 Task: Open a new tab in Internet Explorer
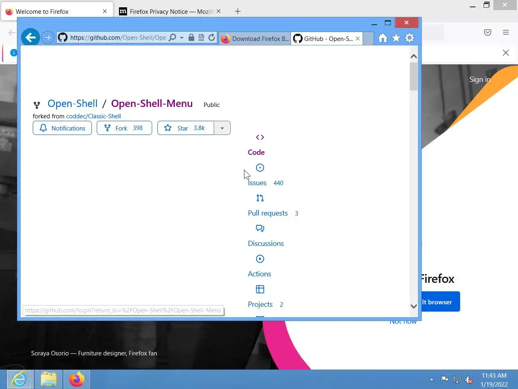[x=368, y=38]
